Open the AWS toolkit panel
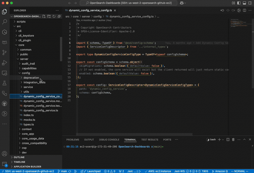Image resolution: width=254 pixels, height=173 pixels. click(x=4, y=42)
